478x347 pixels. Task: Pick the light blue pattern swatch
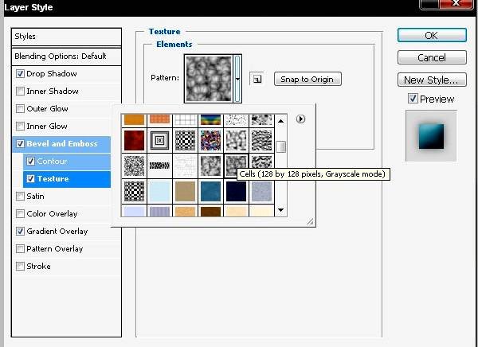[161, 191]
